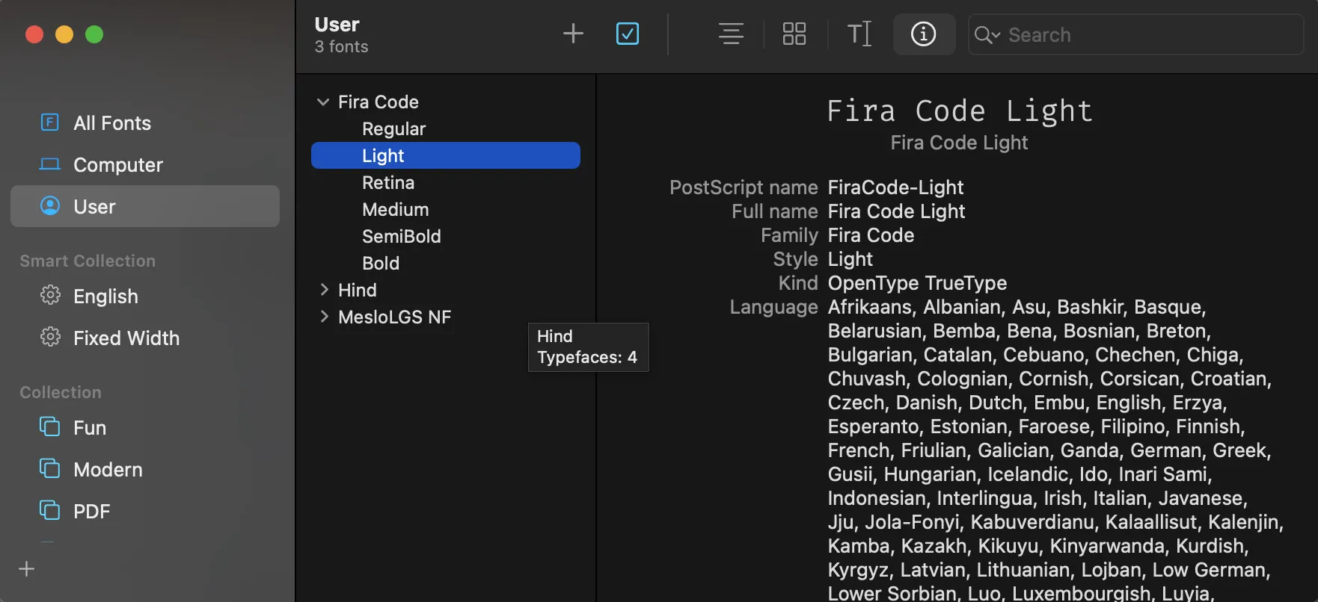The height and width of the screenshot is (602, 1318).
Task: Open the PDF collection
Action: [x=91, y=512]
